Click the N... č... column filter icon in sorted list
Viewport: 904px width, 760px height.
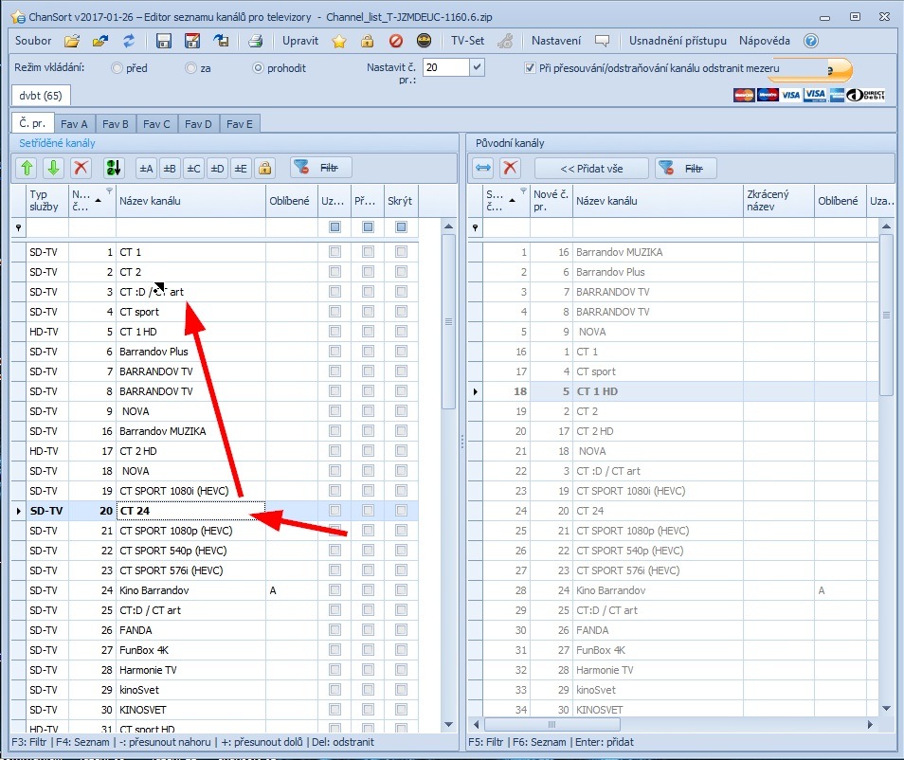(109, 190)
